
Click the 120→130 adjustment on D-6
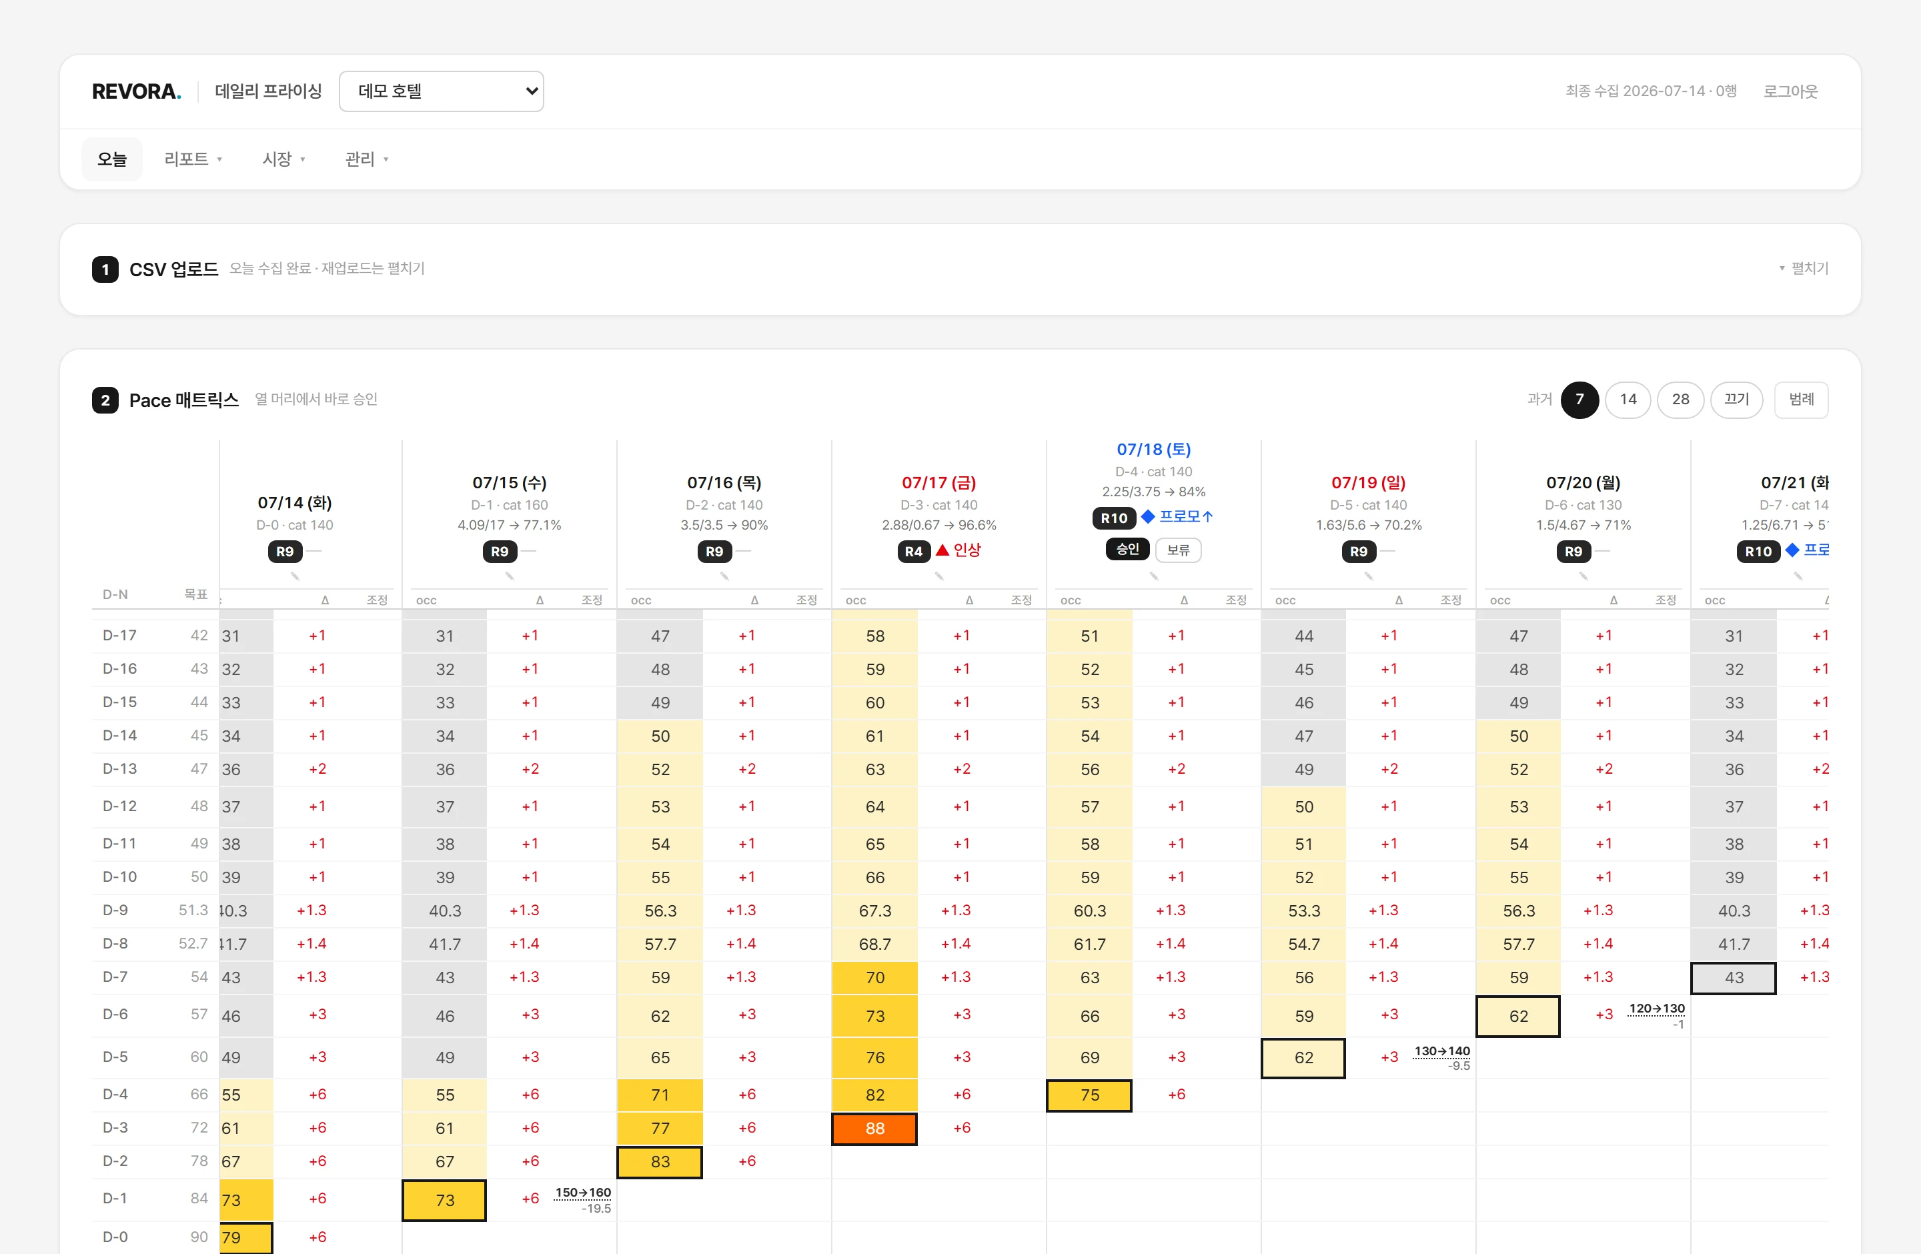click(x=1656, y=1009)
